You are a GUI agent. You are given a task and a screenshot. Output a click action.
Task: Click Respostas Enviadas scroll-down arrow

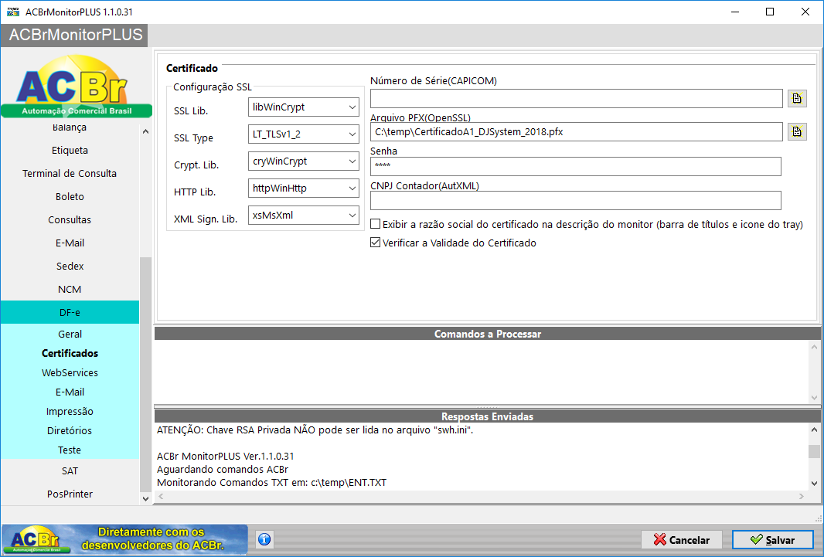(x=814, y=484)
